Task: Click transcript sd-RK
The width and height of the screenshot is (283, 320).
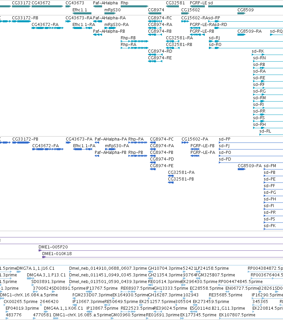Action: (x=258, y=51)
